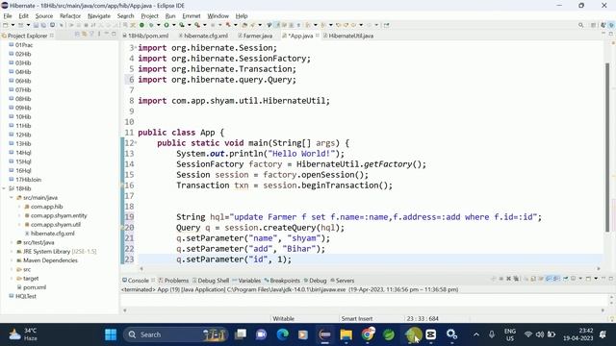The image size is (616, 346).
Task: Select the HQLTest project
Action: [26, 296]
